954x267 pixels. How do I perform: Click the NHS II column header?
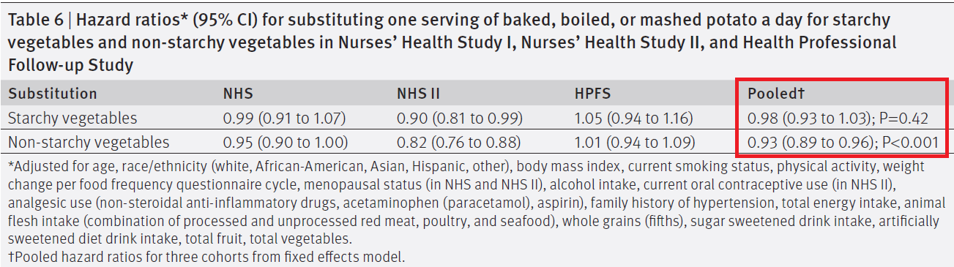[418, 94]
